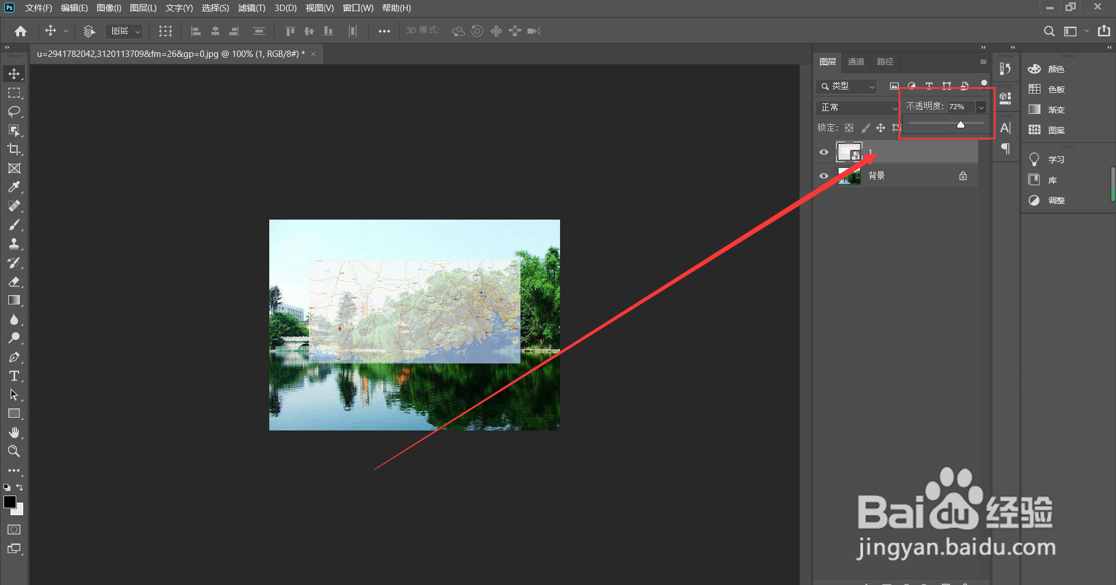
Task: Open the 图像(I) menu
Action: 109,8
